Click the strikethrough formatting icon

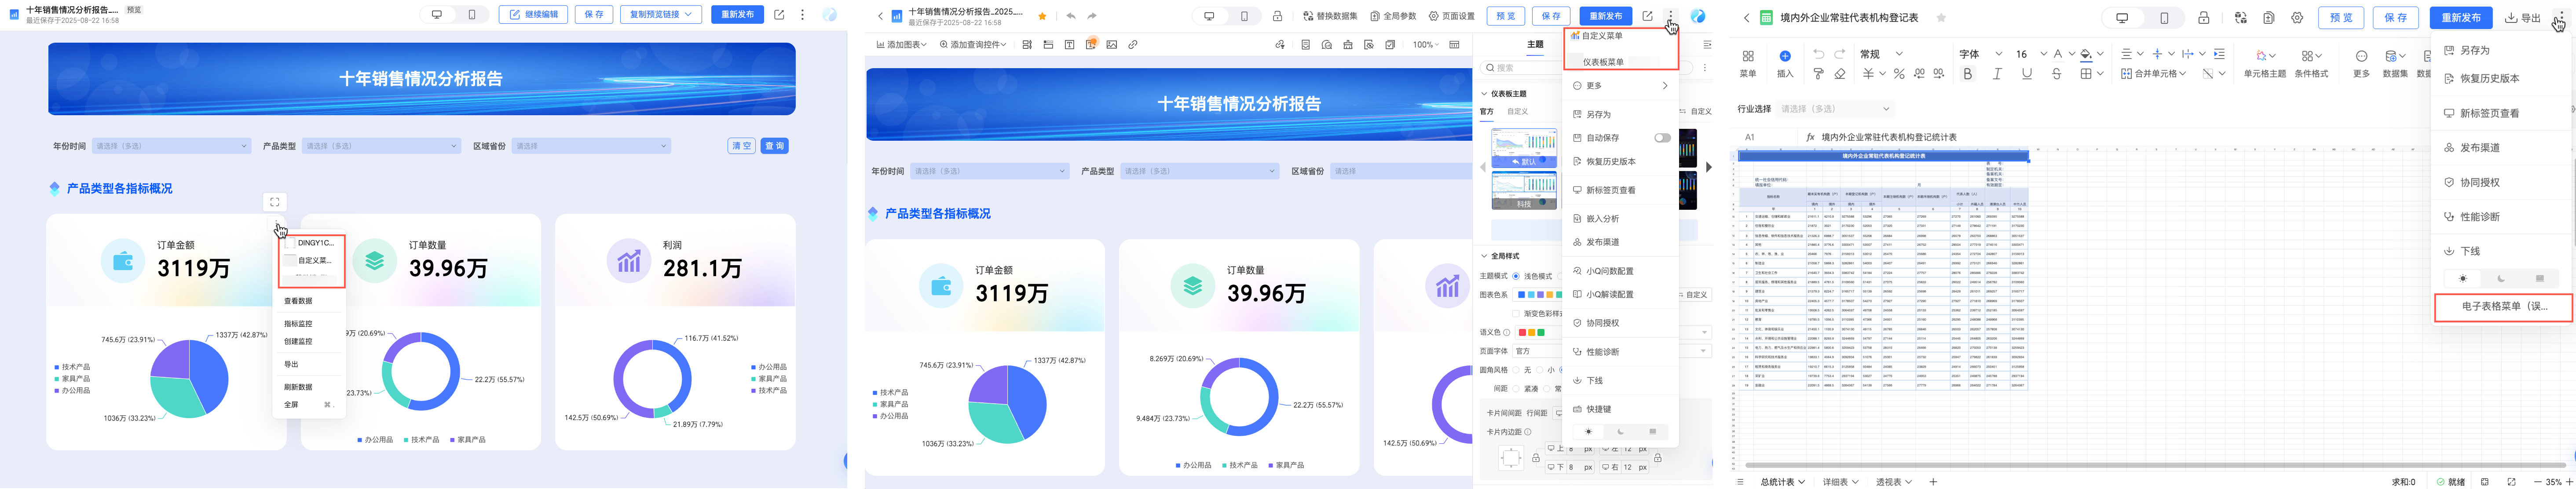pos(2056,74)
